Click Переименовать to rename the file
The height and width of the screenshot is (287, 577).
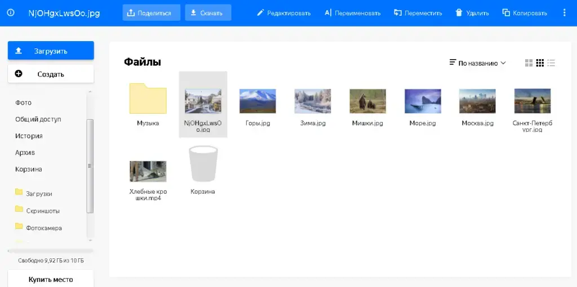[x=352, y=13]
